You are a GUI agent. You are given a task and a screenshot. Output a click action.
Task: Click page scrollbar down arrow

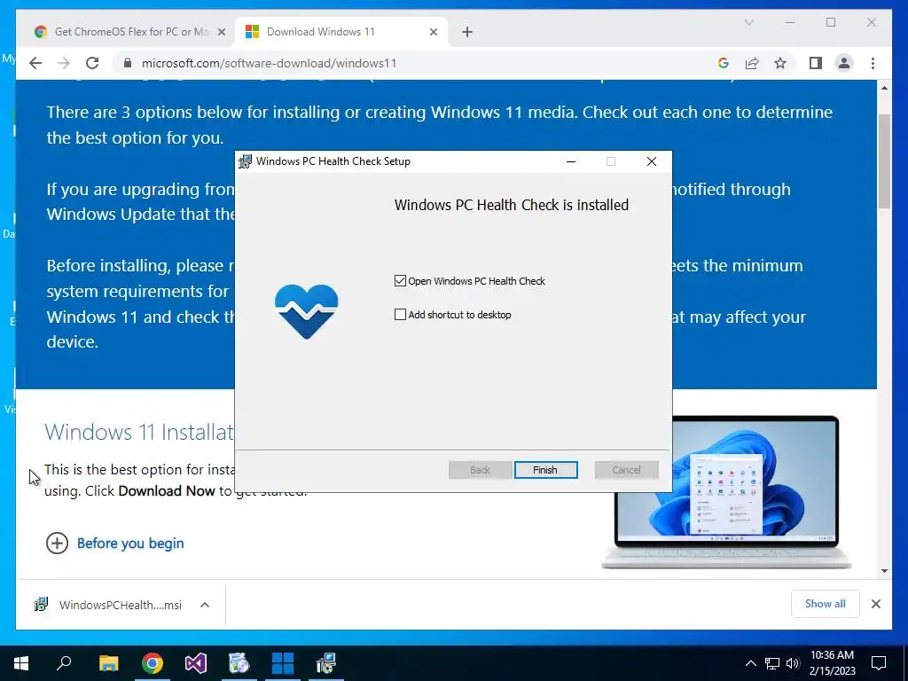pos(884,571)
